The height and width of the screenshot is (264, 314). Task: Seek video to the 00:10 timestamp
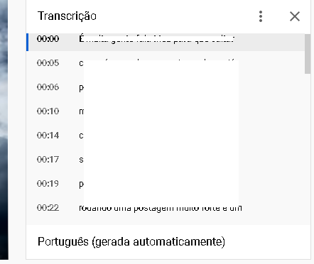tap(48, 111)
